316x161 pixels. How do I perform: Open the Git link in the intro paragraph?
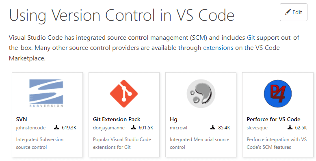point(251,38)
